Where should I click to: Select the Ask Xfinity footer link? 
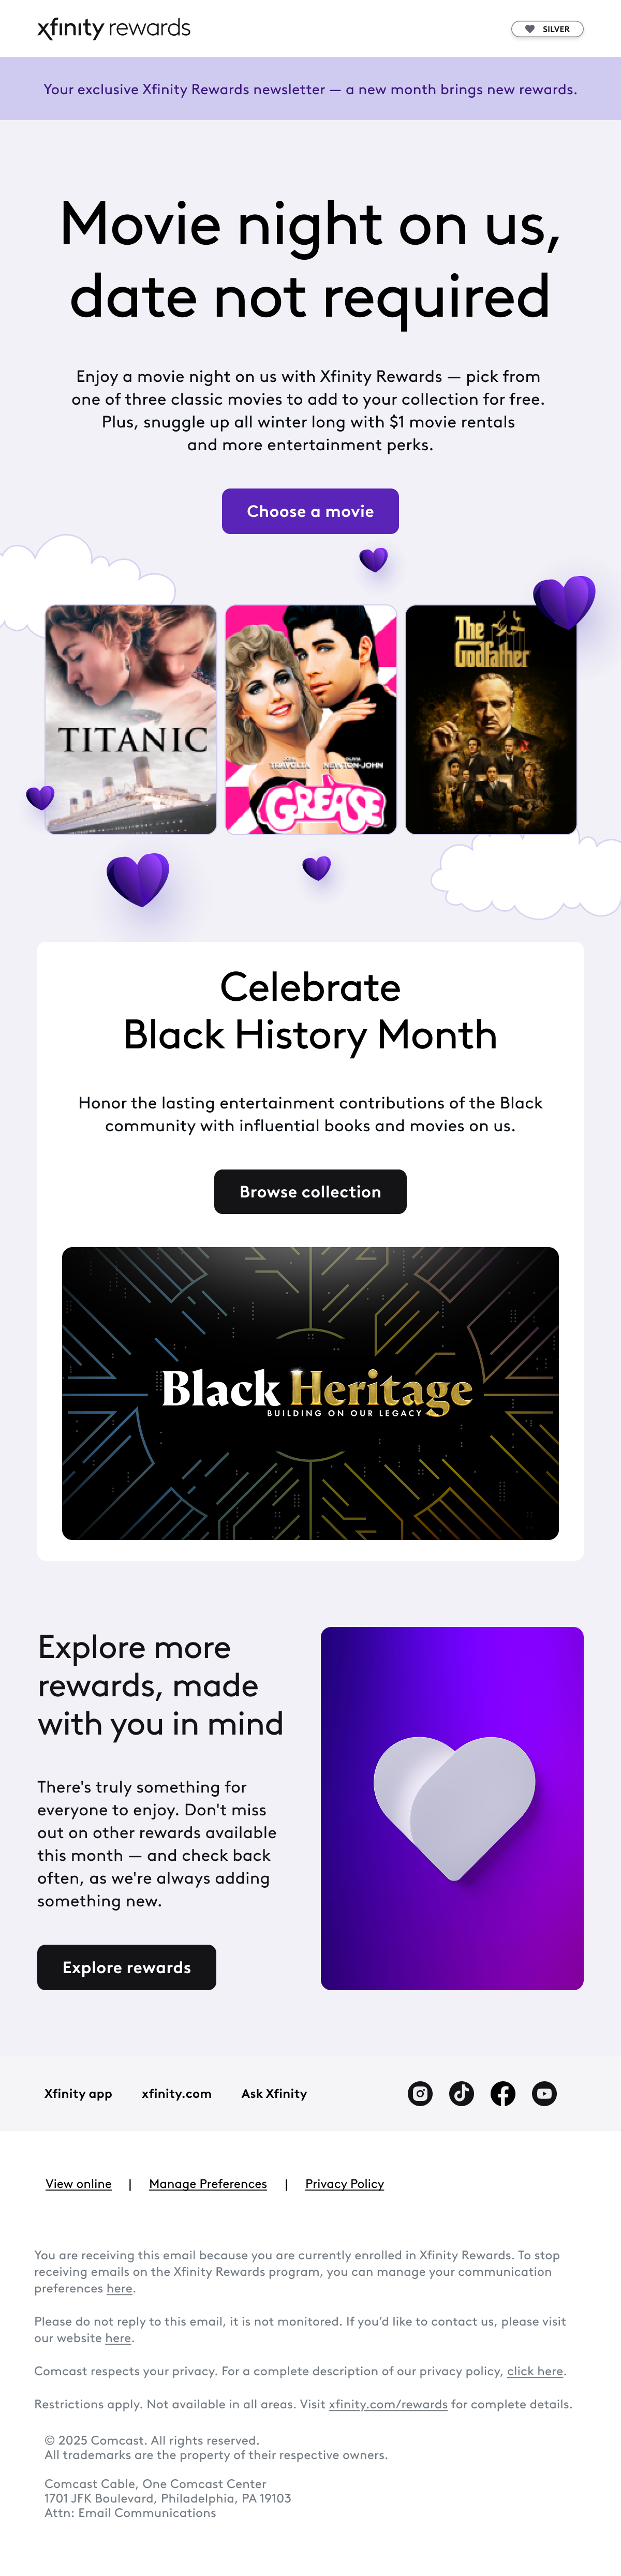(x=274, y=2093)
